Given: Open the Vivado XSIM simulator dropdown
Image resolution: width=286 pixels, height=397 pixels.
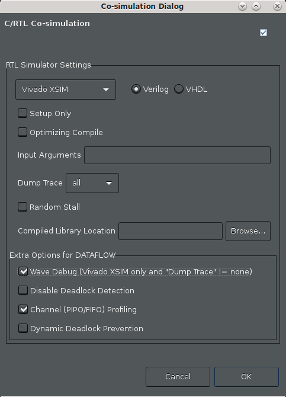Looking at the screenshot, I should point(66,89).
